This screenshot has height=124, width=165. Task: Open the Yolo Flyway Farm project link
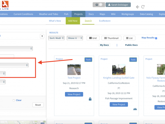(156, 79)
